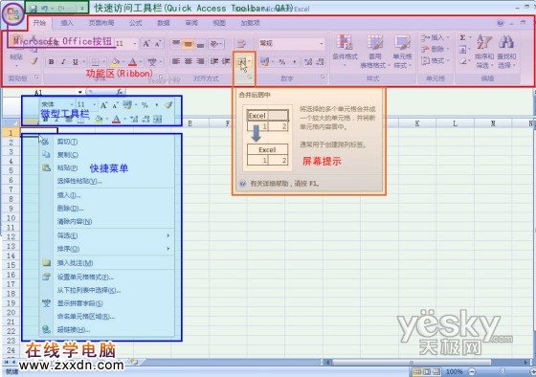
Task: Apply the ribbon red font color A
Action: pyautogui.click(x=133, y=62)
